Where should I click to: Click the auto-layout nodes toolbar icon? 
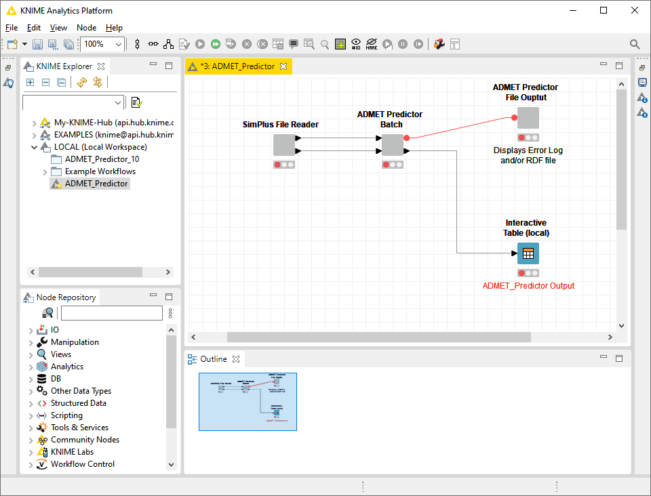tap(169, 44)
